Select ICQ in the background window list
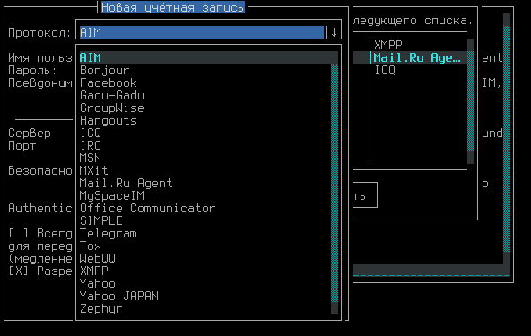This screenshot has height=336, width=531. point(385,71)
